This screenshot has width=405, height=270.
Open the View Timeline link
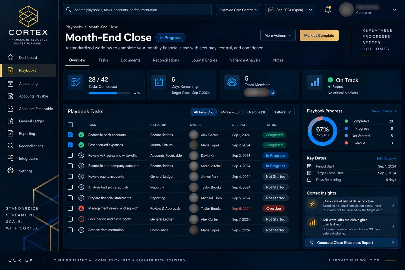(x=384, y=111)
